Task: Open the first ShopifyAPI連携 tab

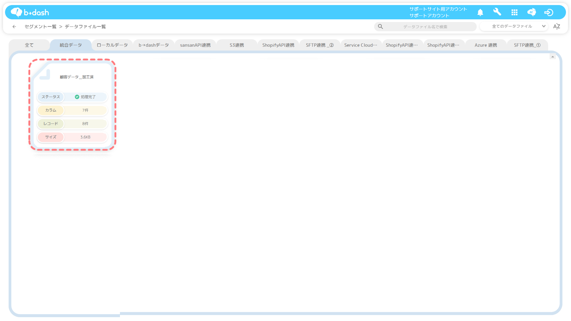Action: (278, 45)
